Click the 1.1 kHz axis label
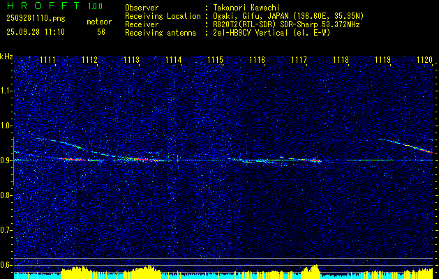Image resolution: width=439 pixels, height=279 pixels. click(x=5, y=91)
